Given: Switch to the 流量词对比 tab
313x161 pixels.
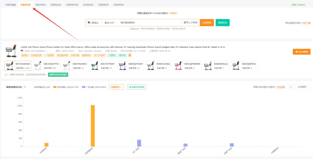Looking at the screenshot, I should [x=41, y=5].
